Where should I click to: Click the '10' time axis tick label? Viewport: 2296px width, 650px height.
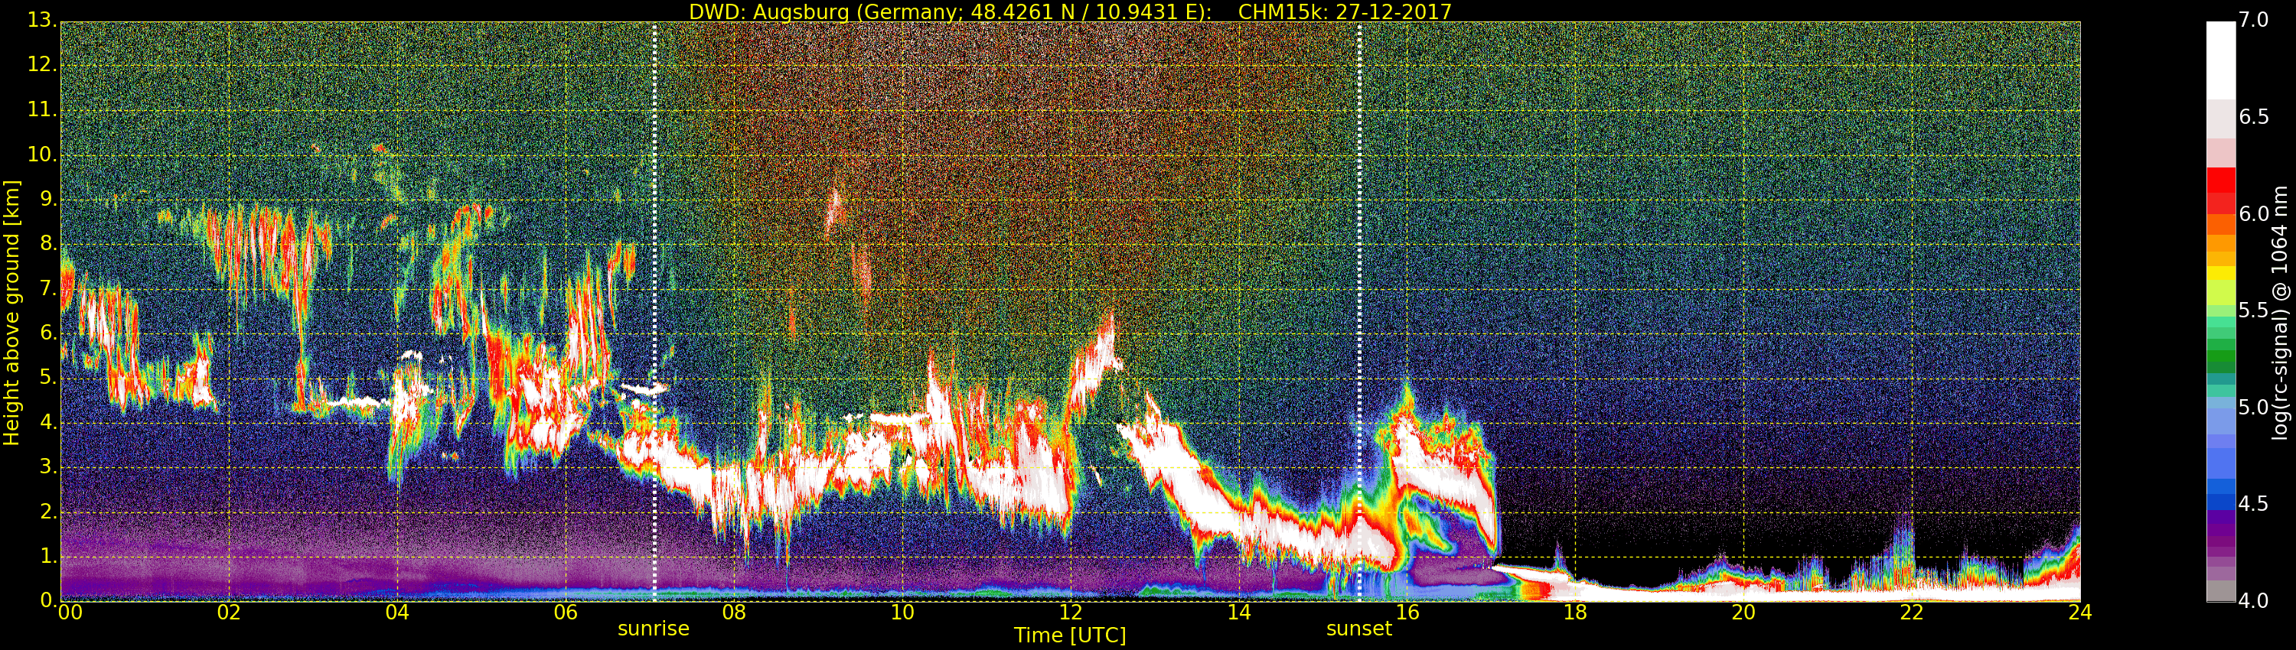coord(903,613)
